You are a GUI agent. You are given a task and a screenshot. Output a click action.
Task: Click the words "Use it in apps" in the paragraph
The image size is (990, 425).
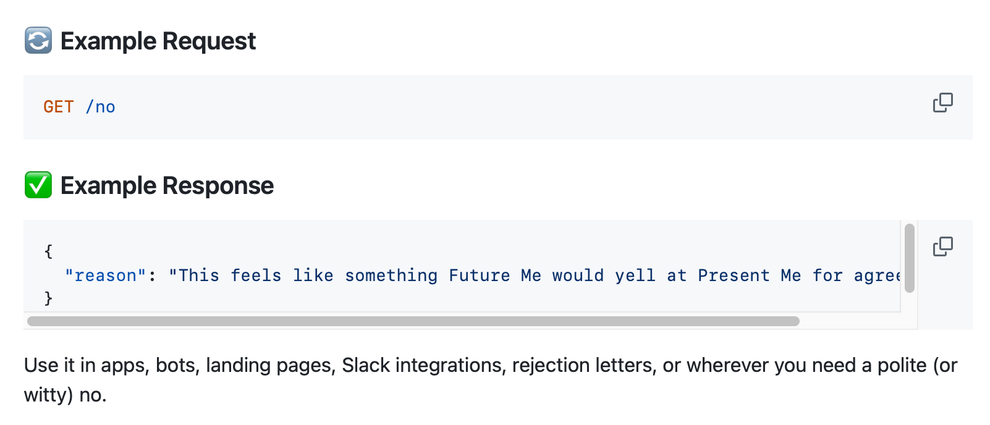pos(86,365)
